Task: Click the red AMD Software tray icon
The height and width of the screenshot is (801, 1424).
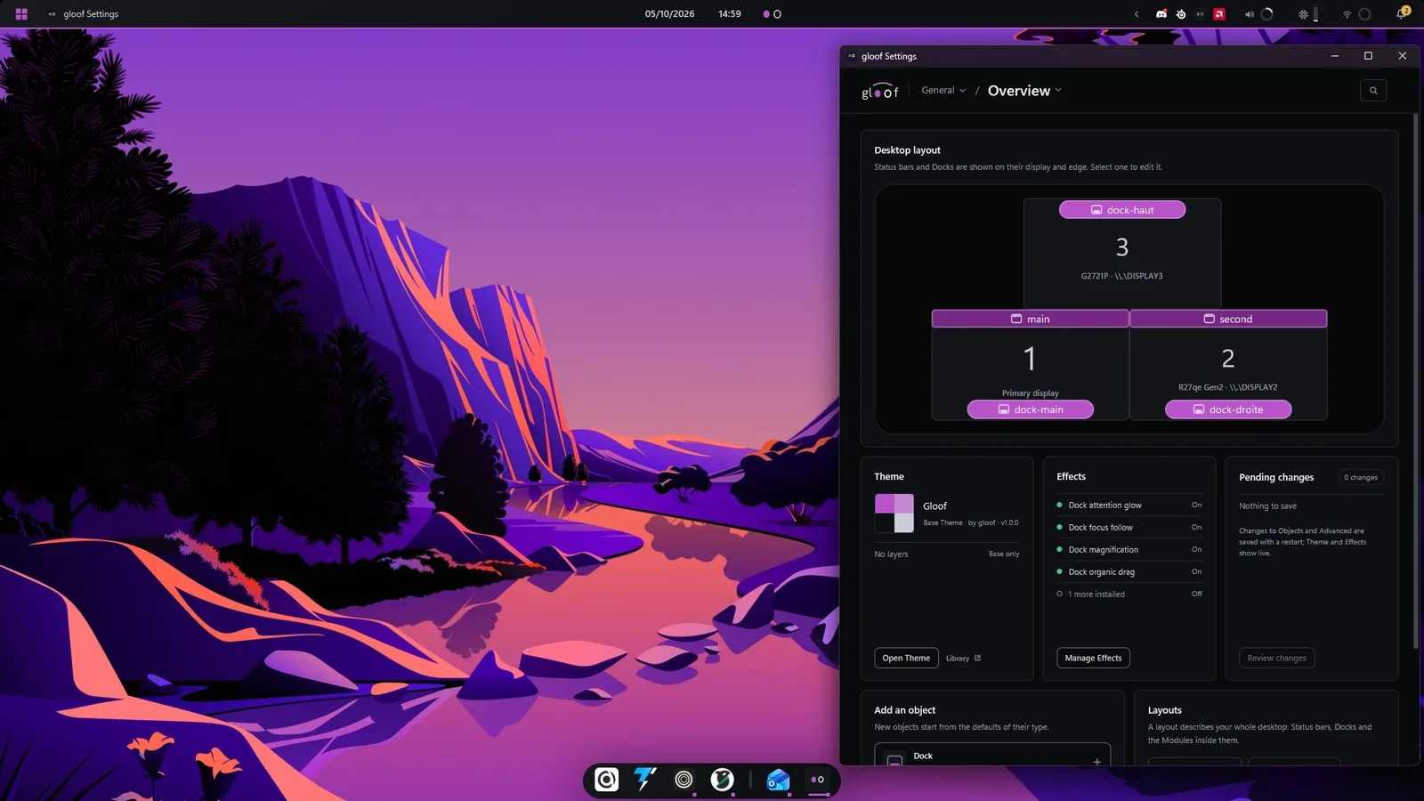Action: click(x=1219, y=14)
